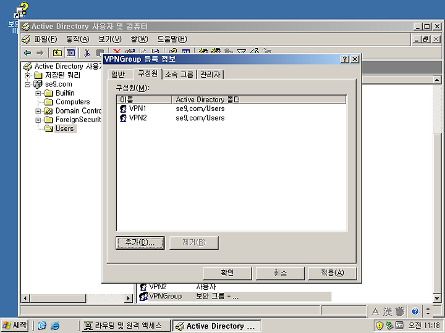Click the Hanja 漢 conversion icon
The image size is (445, 333).
click(388, 312)
